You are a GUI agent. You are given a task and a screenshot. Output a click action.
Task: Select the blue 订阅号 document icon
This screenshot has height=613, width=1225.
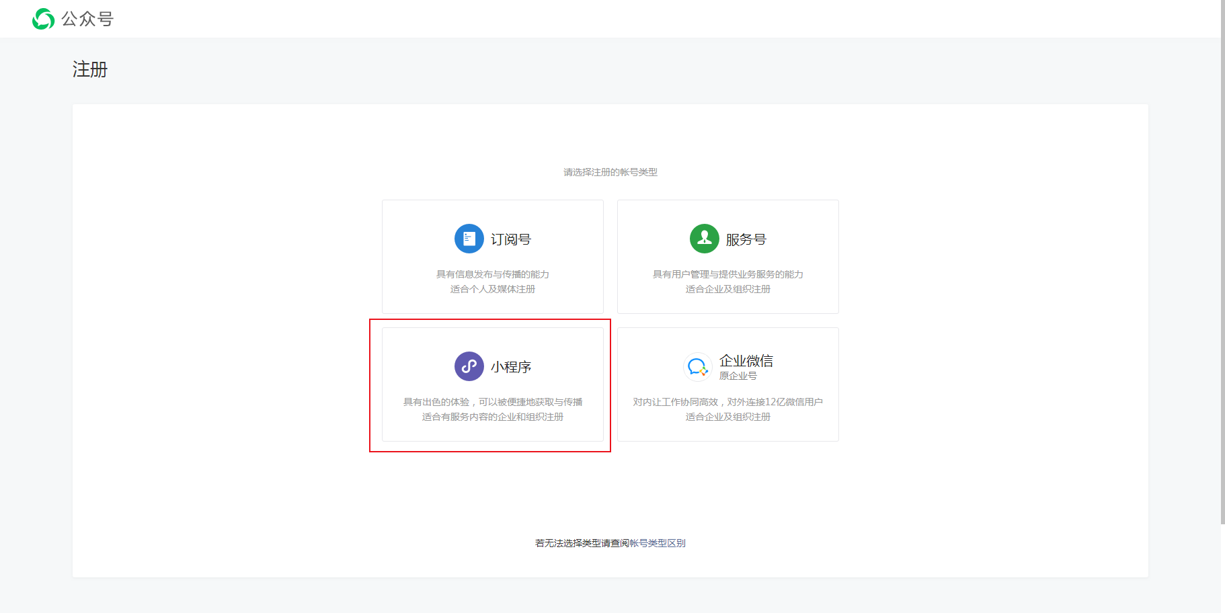click(469, 239)
